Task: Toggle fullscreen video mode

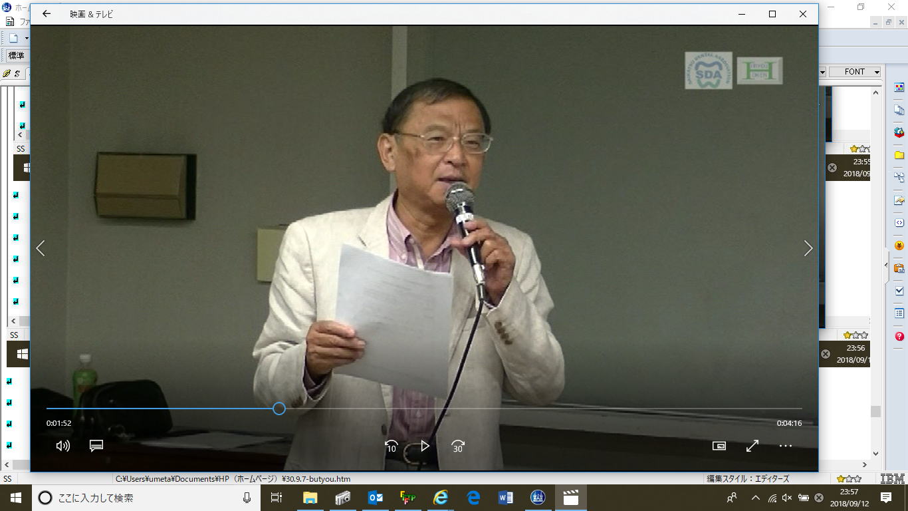Action: click(752, 446)
